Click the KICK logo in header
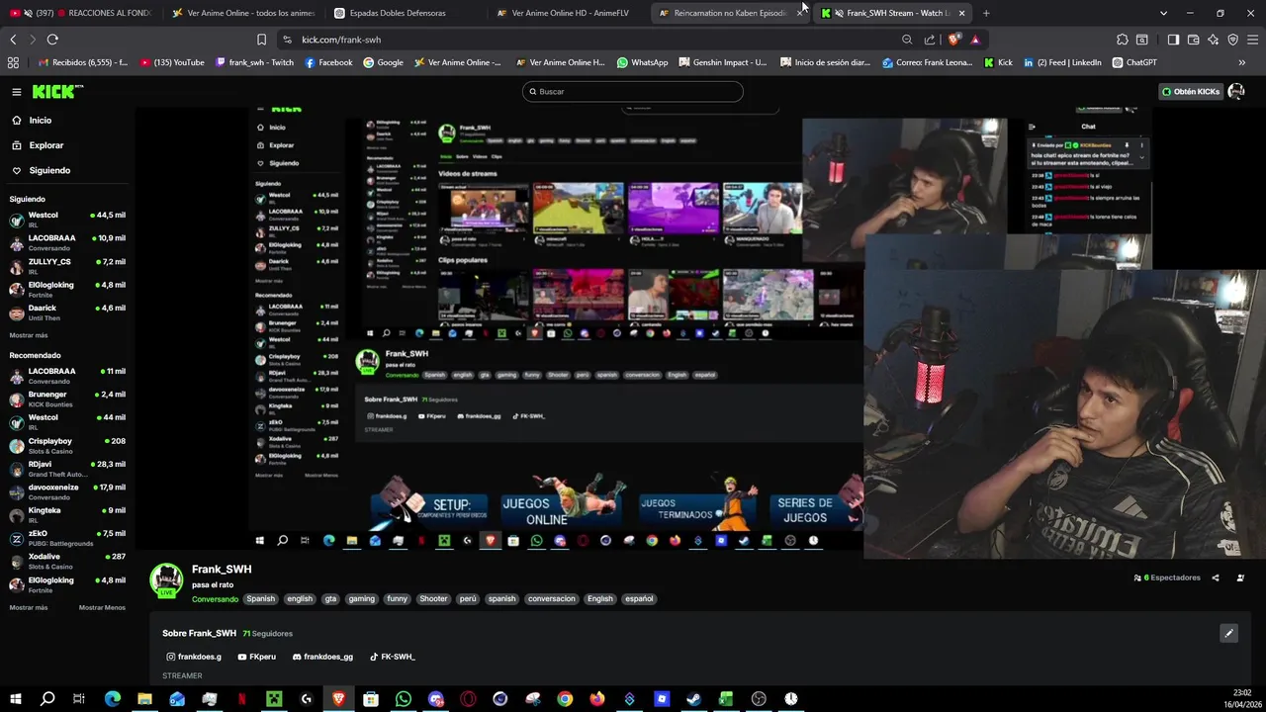 click(57, 91)
